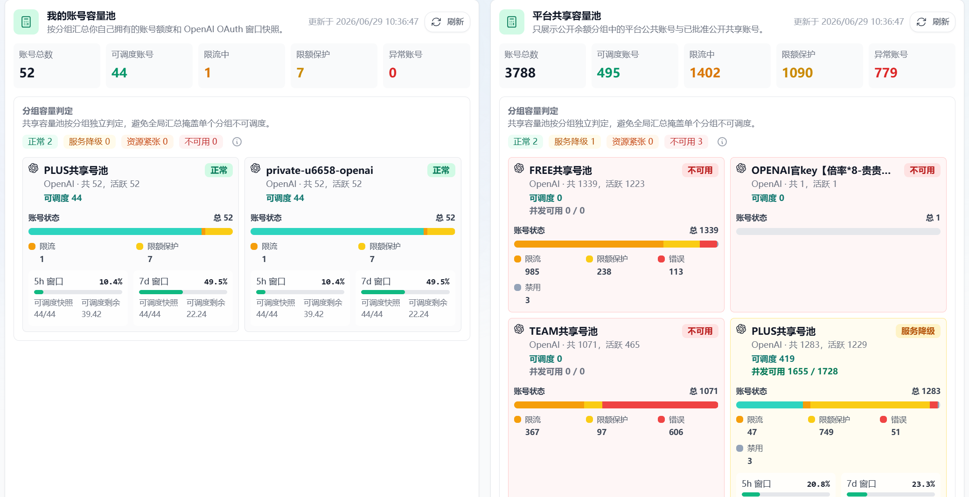Click the OPENAI官key group title
The image size is (969, 497).
coord(821,171)
